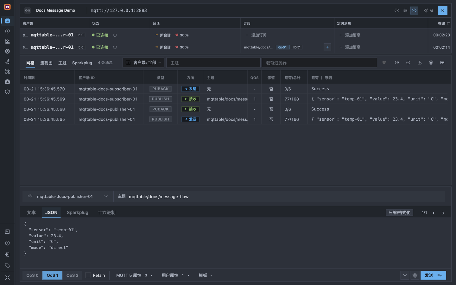This screenshot has width=456, height=285.
Task: Click the play-circle icon in the message toolbar
Action: tap(408, 63)
